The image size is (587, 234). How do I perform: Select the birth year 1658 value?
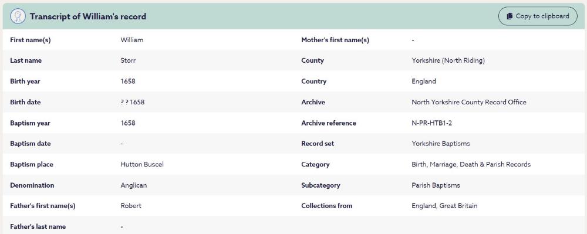pos(128,82)
